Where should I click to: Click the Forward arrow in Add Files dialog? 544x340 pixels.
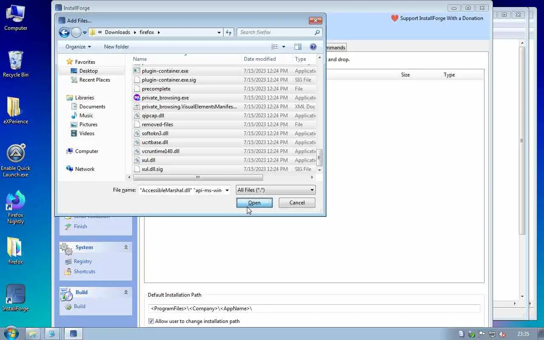[x=76, y=32]
